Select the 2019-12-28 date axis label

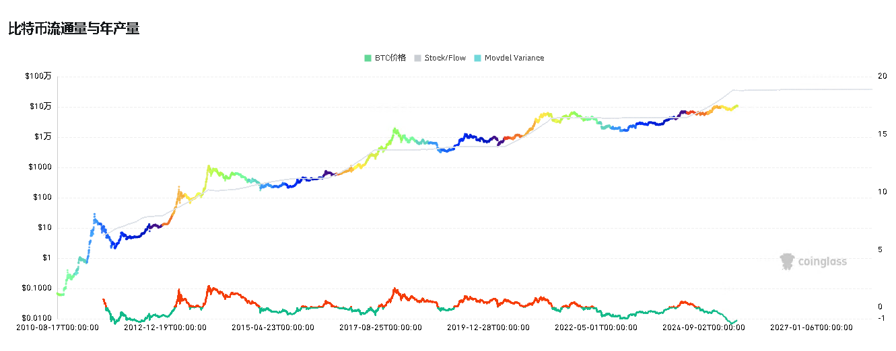pos(488,328)
